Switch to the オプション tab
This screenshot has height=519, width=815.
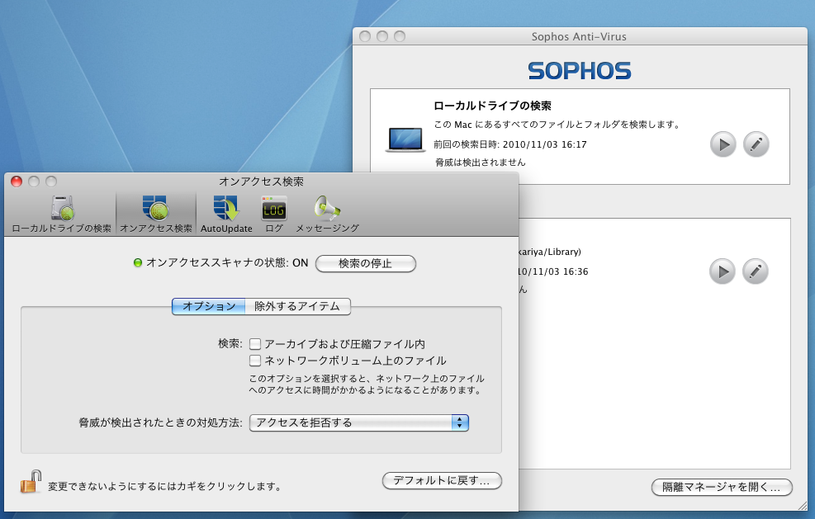point(208,306)
